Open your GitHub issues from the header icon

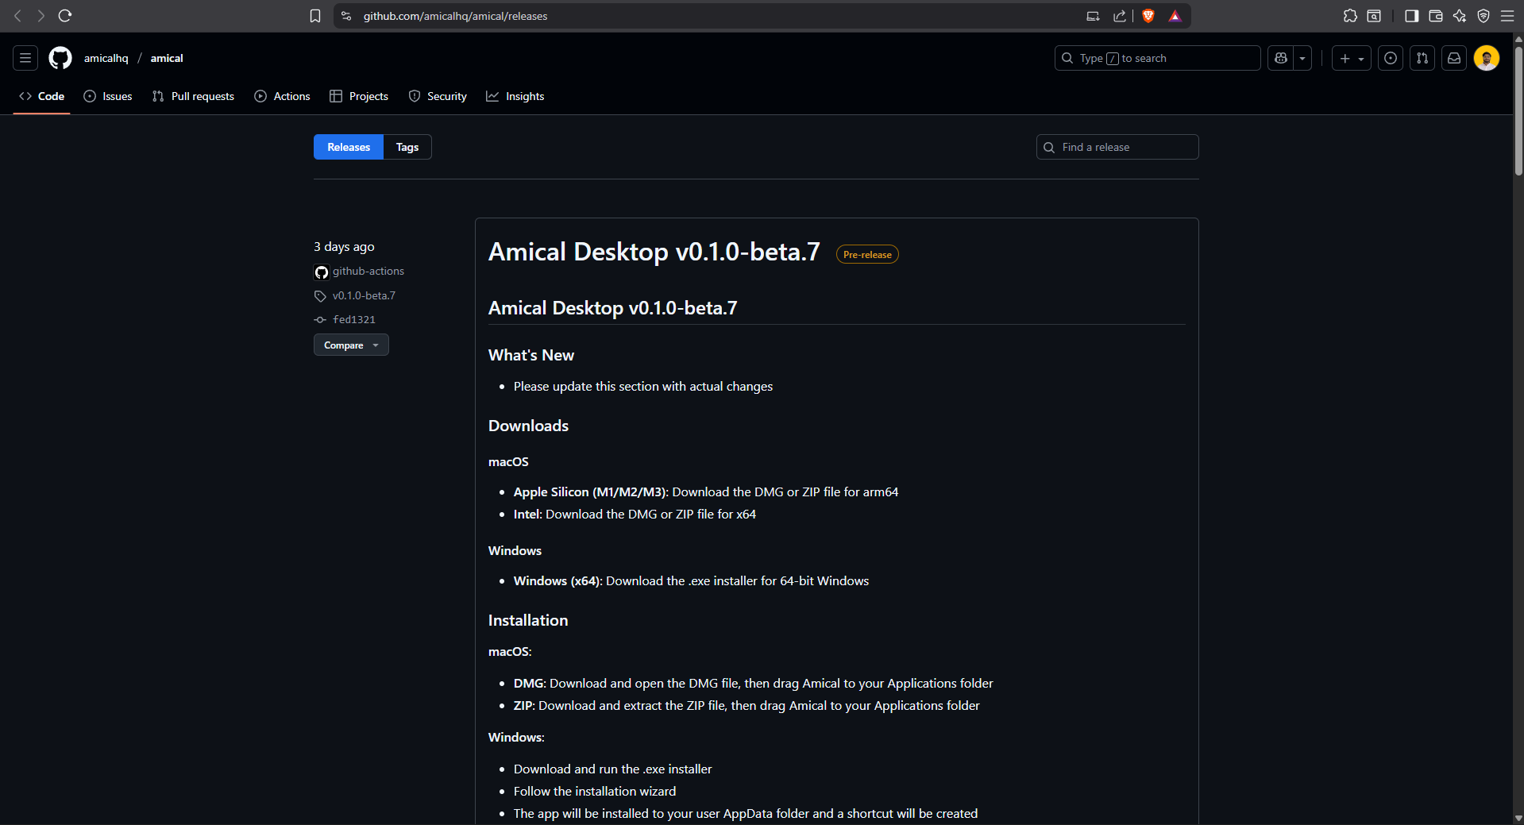1390,58
